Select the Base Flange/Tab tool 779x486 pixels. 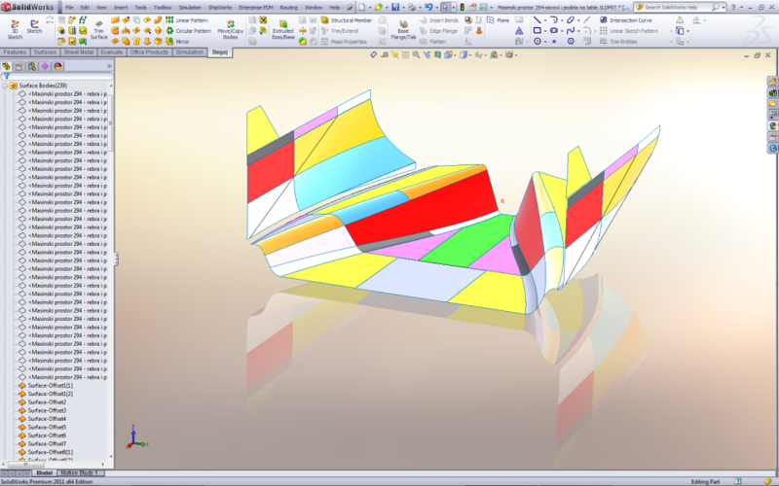[403, 32]
